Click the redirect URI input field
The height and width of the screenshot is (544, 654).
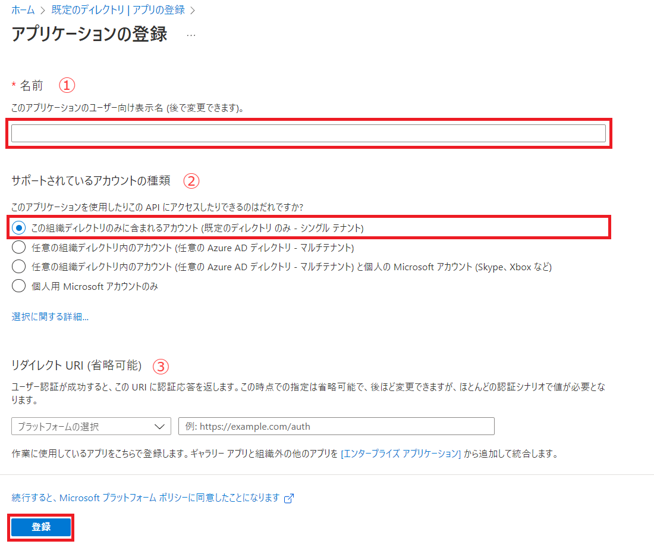[336, 426]
